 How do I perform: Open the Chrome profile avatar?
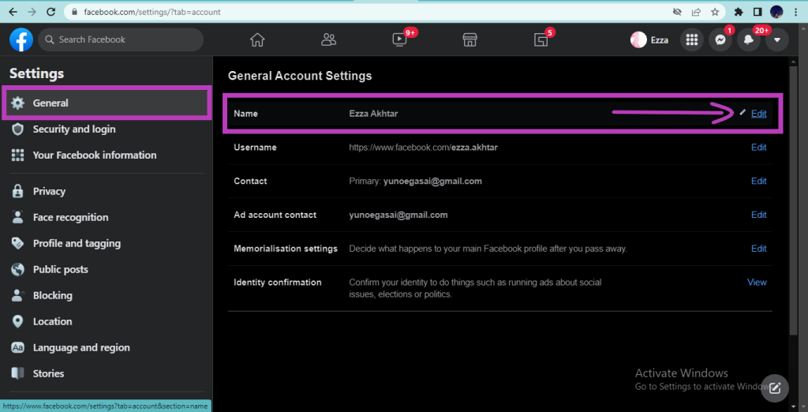click(x=776, y=11)
